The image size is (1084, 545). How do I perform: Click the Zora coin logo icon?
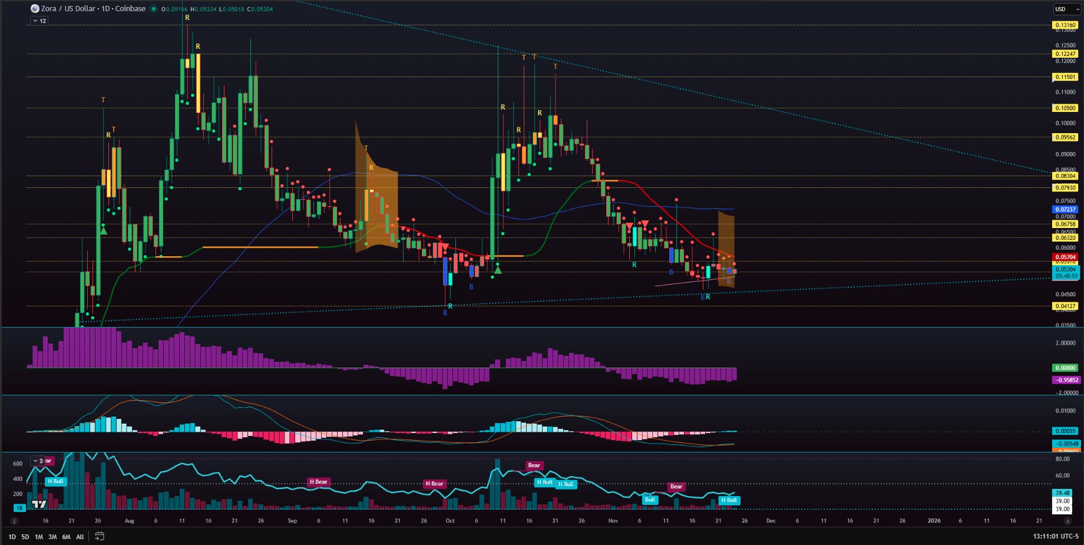click(x=35, y=9)
